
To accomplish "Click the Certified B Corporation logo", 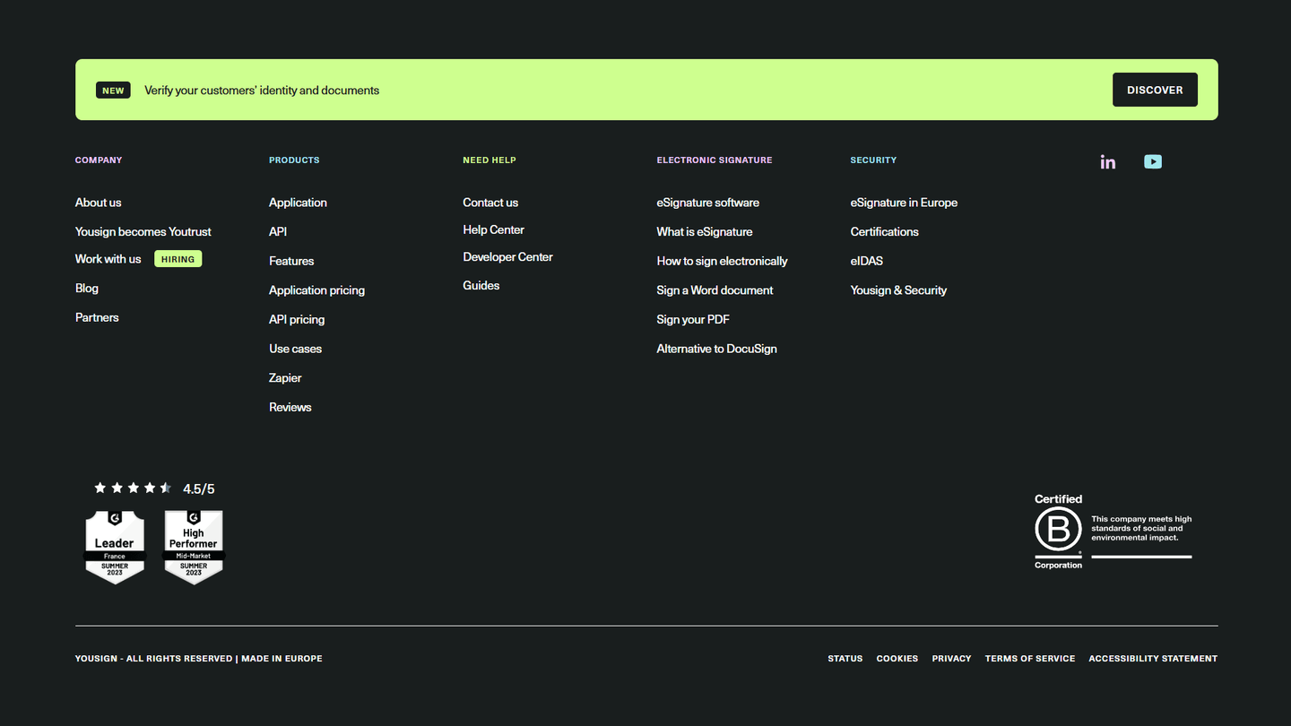I will pyautogui.click(x=1059, y=532).
